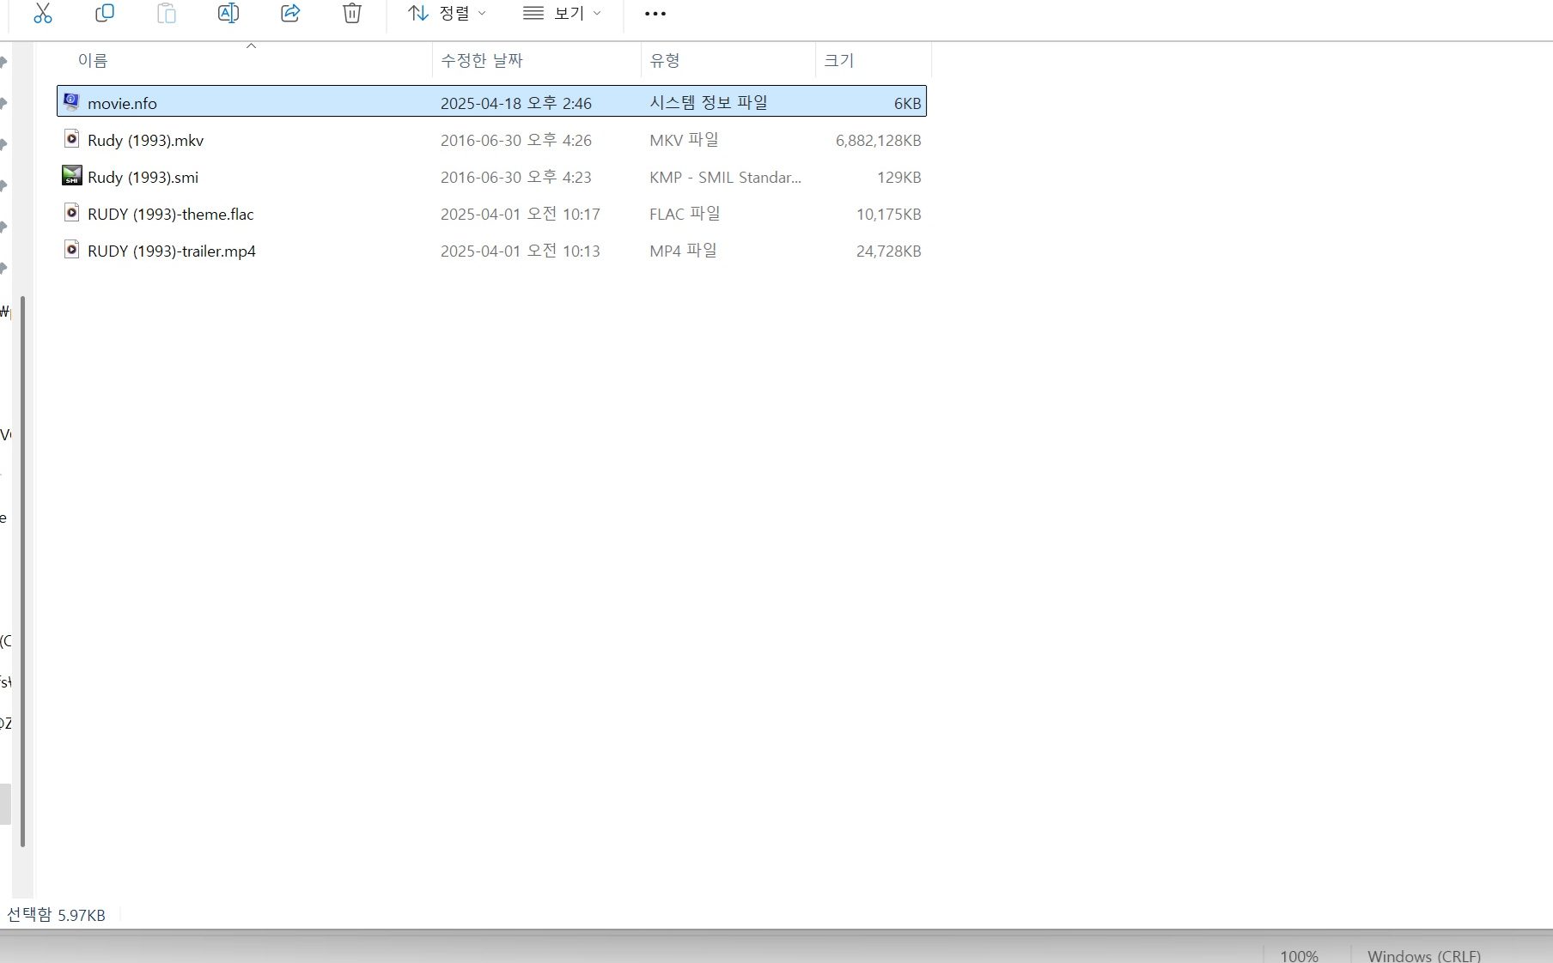The height and width of the screenshot is (963, 1553).
Task: Sort files by the 수정한 날짜 column header
Action: [x=481, y=60]
